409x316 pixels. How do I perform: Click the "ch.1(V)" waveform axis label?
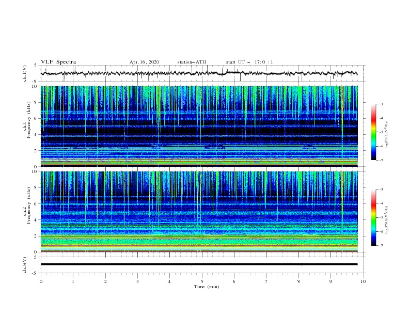pos(25,73)
